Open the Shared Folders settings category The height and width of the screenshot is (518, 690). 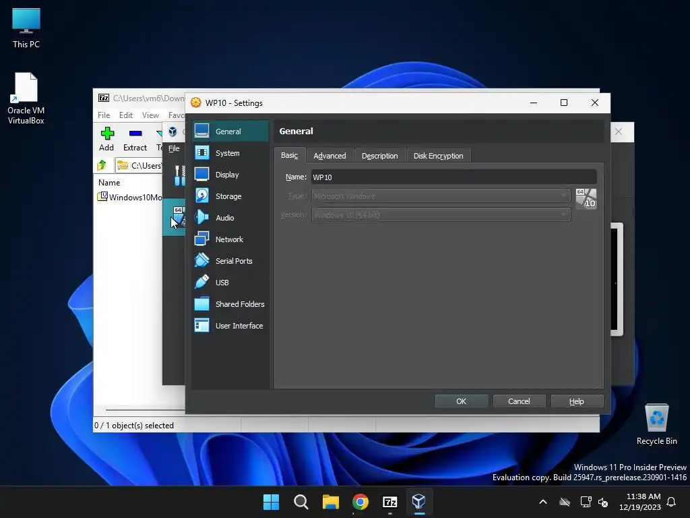230,304
